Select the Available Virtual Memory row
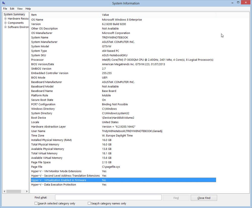The width and height of the screenshot is (252, 208). click(x=123, y=158)
